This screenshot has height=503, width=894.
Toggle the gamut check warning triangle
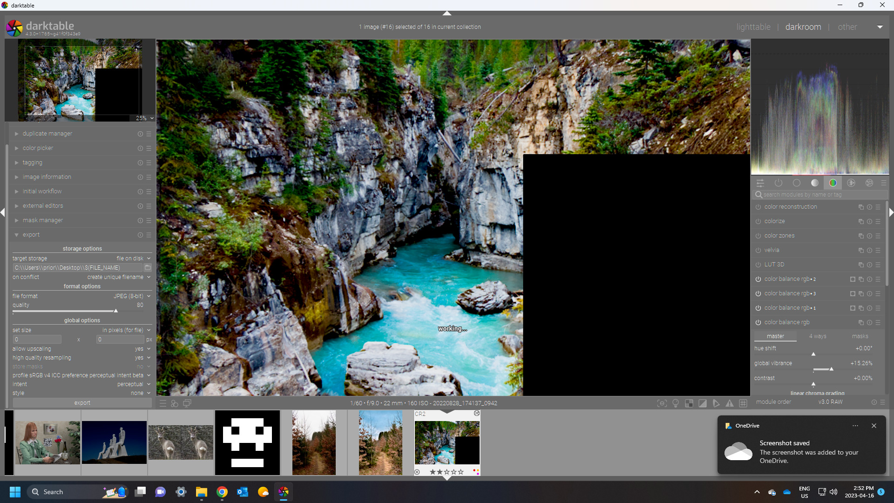coord(730,403)
